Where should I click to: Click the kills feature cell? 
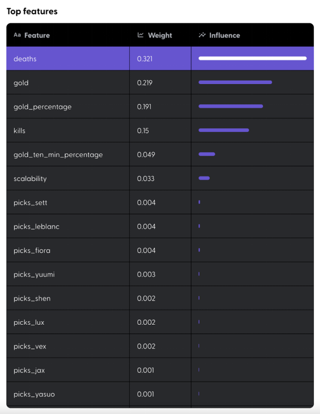click(19, 131)
